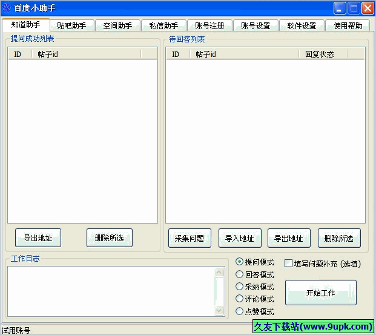Screen dimensions: 376x335
Task: Click 删除所选 under 待回答列表
Action: [339, 238]
